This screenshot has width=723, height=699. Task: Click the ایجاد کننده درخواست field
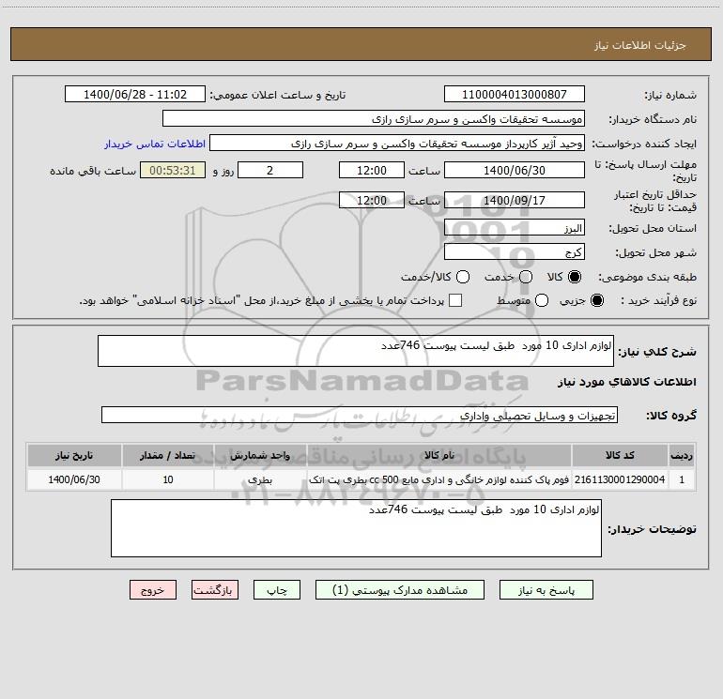[397, 144]
